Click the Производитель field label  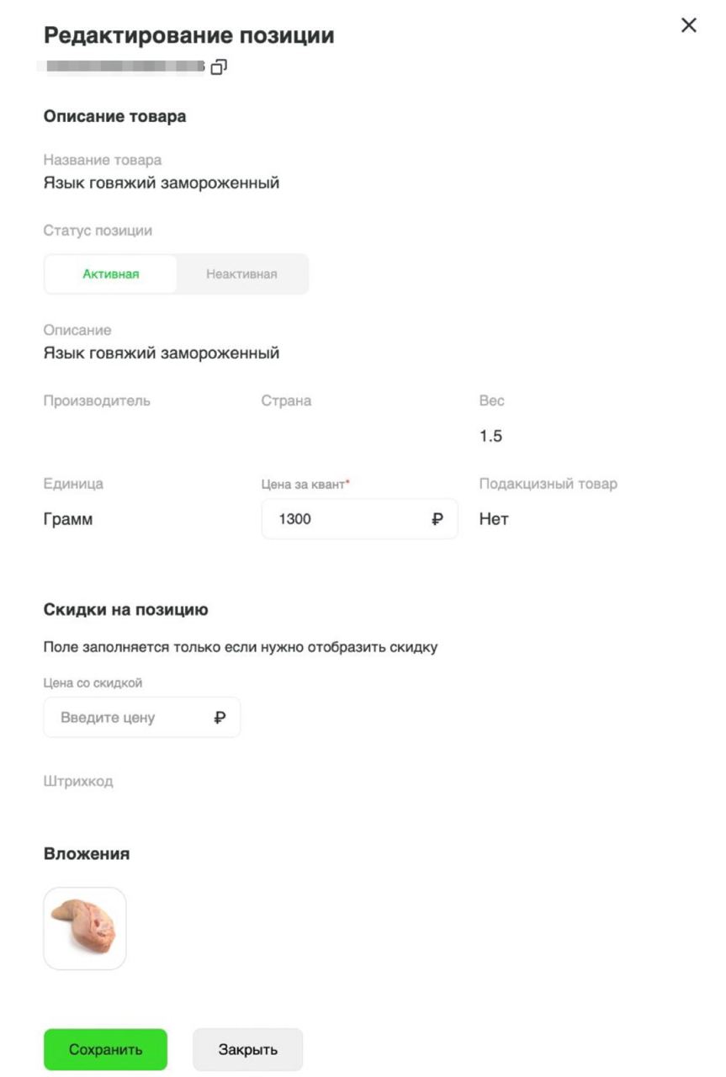[97, 401]
